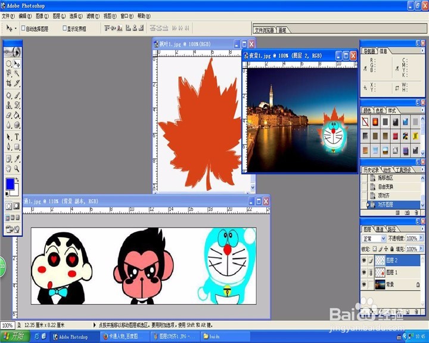The image size is (429, 343).
Task: Select the Pen tool
Action: 8,146
